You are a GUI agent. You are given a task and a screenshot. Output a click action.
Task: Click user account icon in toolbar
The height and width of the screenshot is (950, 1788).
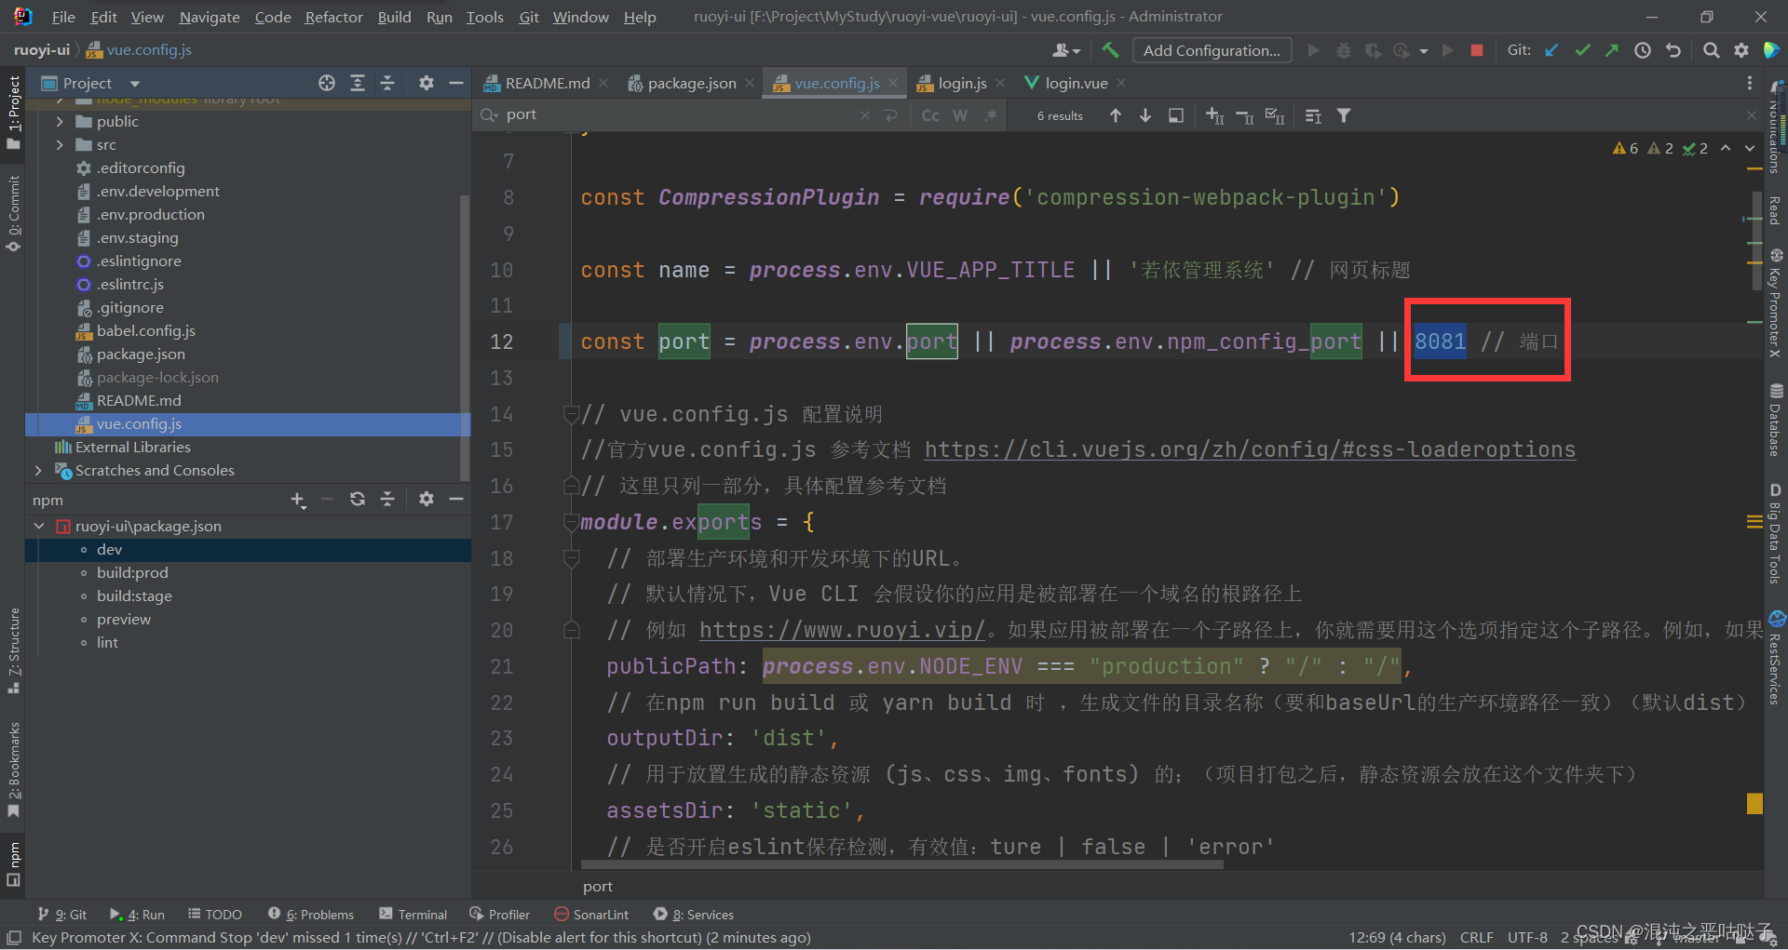[x=1067, y=50]
